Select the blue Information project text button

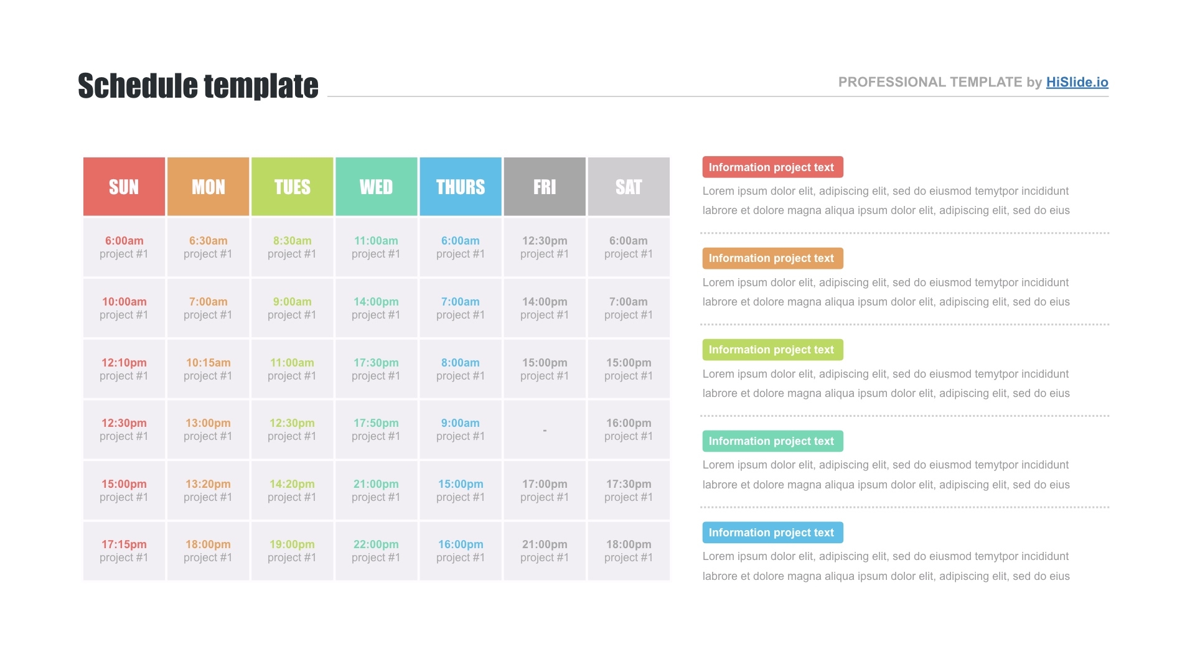point(772,532)
